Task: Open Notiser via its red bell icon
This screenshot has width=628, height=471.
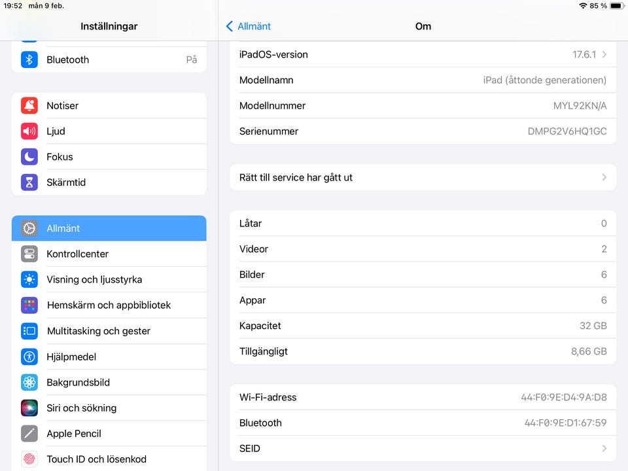Action: click(29, 105)
